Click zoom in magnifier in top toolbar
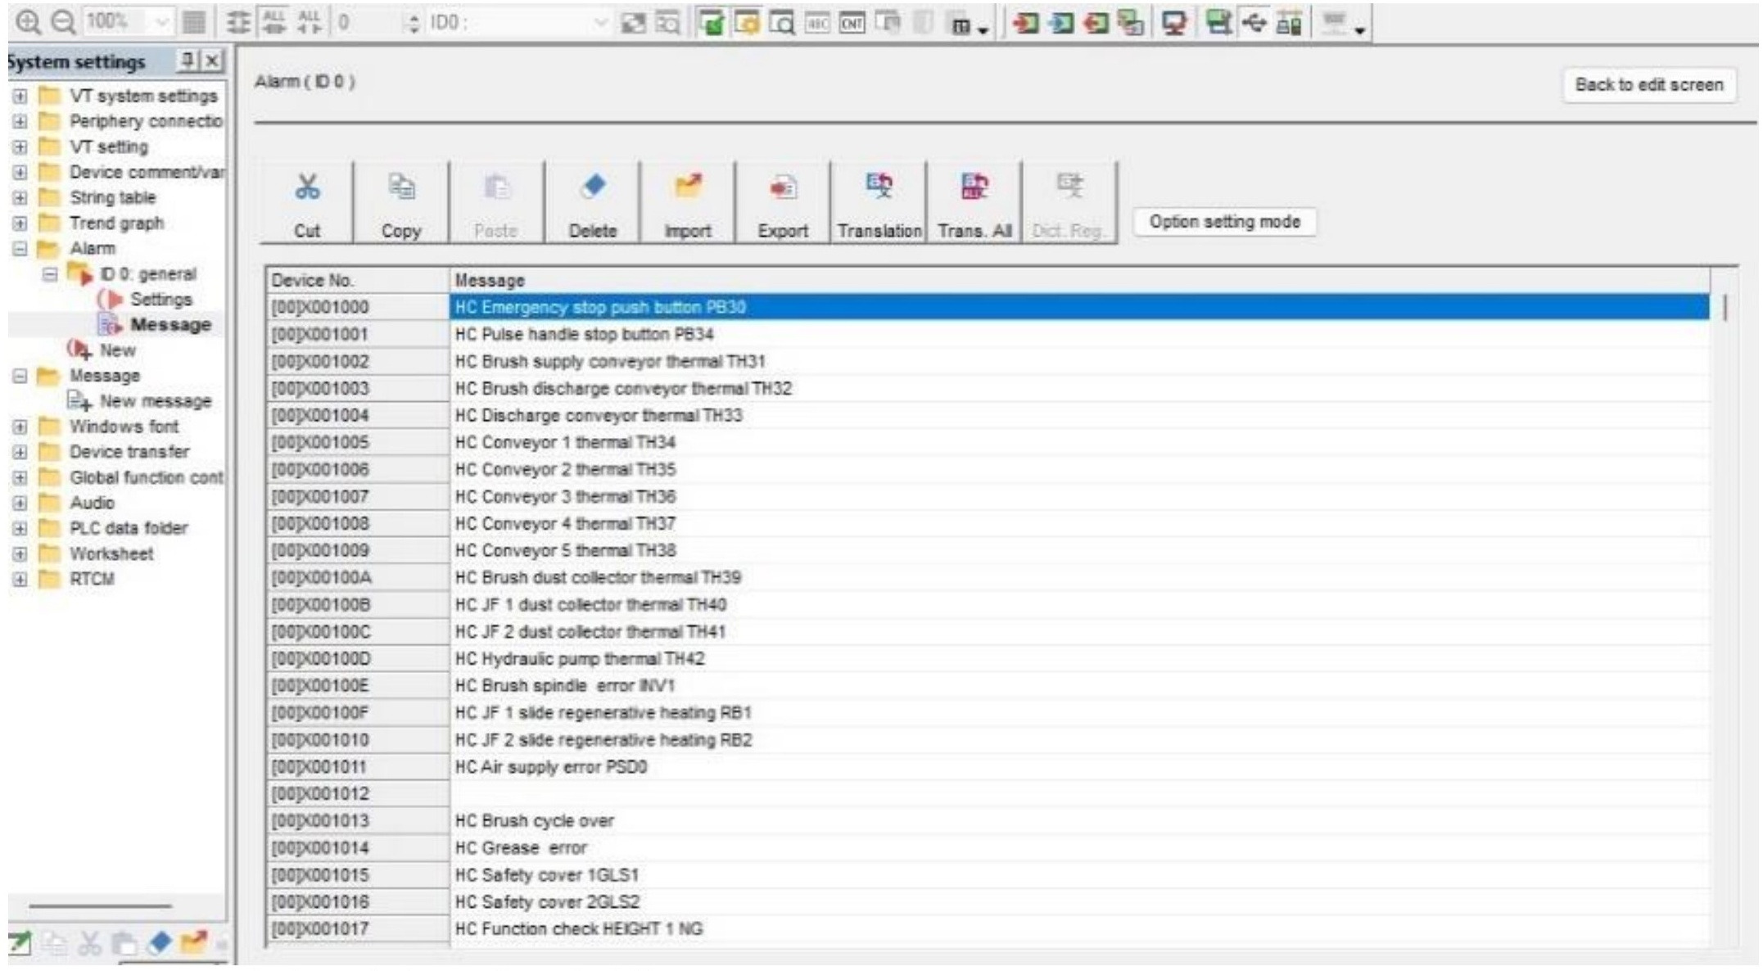This screenshot has width=1763, height=971. [x=28, y=22]
